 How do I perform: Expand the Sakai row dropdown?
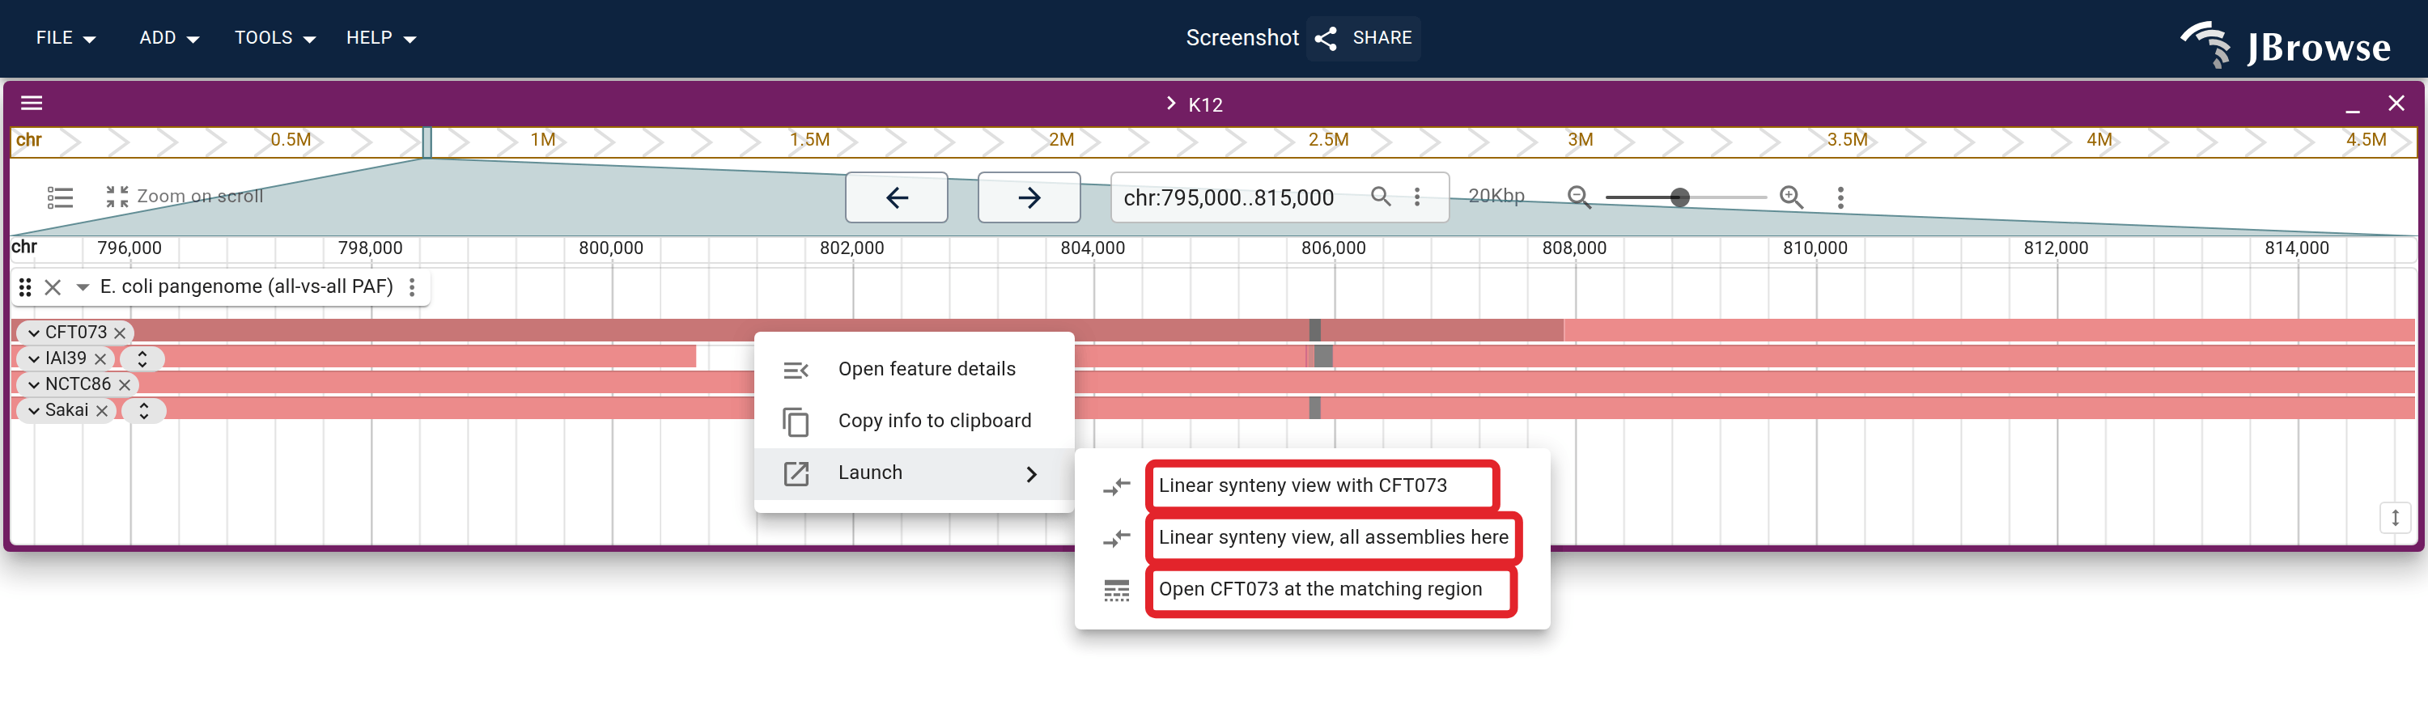click(33, 411)
